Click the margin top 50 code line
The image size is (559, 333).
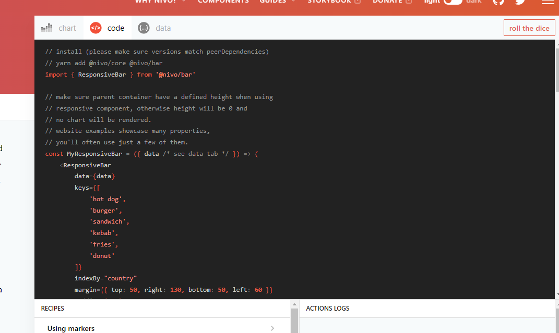pos(174,290)
